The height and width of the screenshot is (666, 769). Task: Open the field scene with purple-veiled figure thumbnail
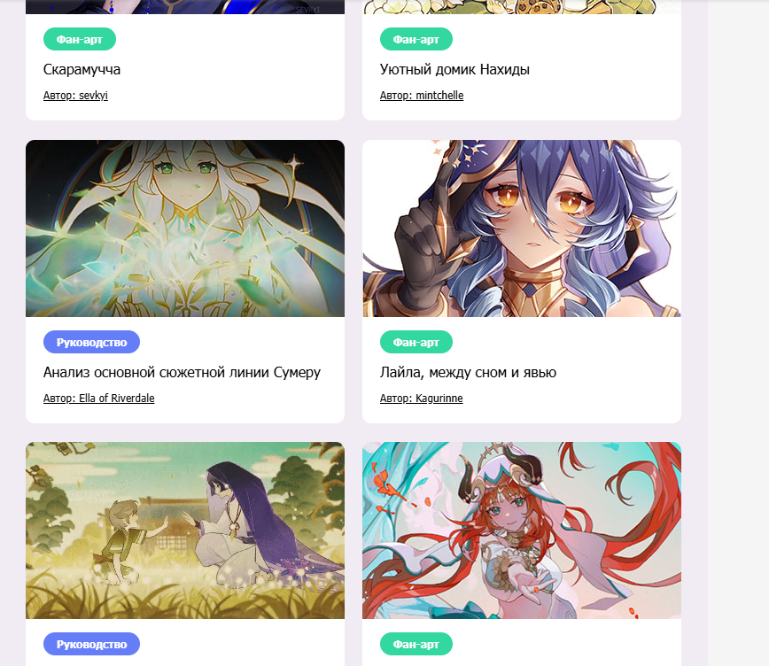pyautogui.click(x=185, y=530)
